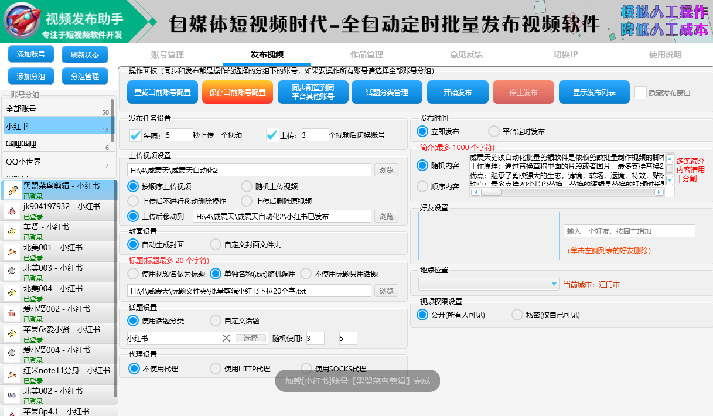
Task: Click the 保存当前账号配置 button
Action: (237, 93)
